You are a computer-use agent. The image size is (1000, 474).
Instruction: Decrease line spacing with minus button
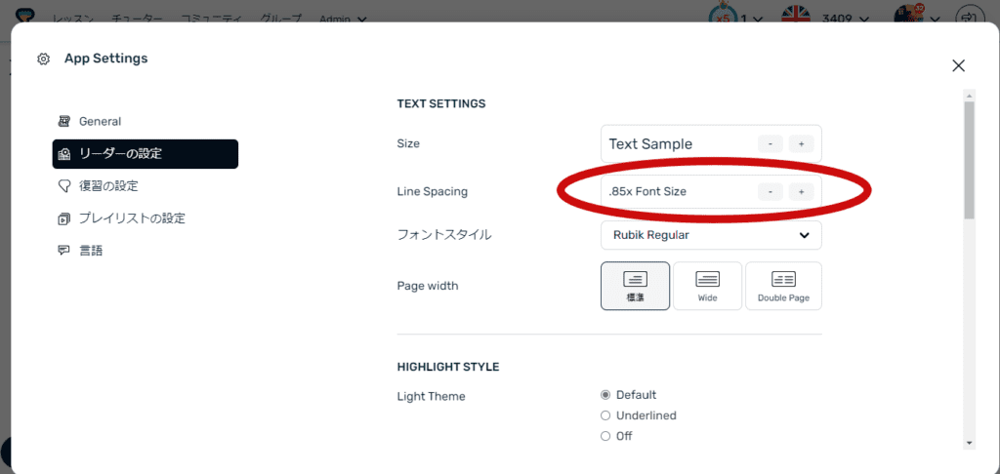pos(770,192)
